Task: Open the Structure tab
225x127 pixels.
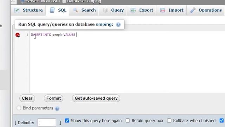Action: click(28, 10)
